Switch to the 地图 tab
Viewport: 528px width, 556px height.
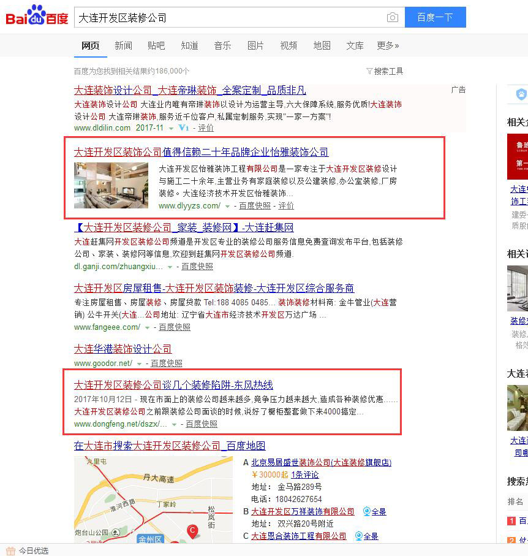tap(322, 46)
